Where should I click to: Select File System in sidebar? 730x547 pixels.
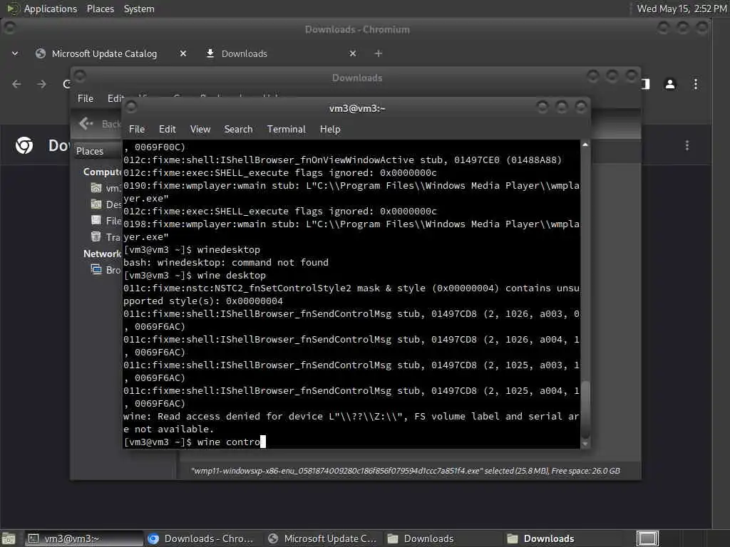point(106,221)
